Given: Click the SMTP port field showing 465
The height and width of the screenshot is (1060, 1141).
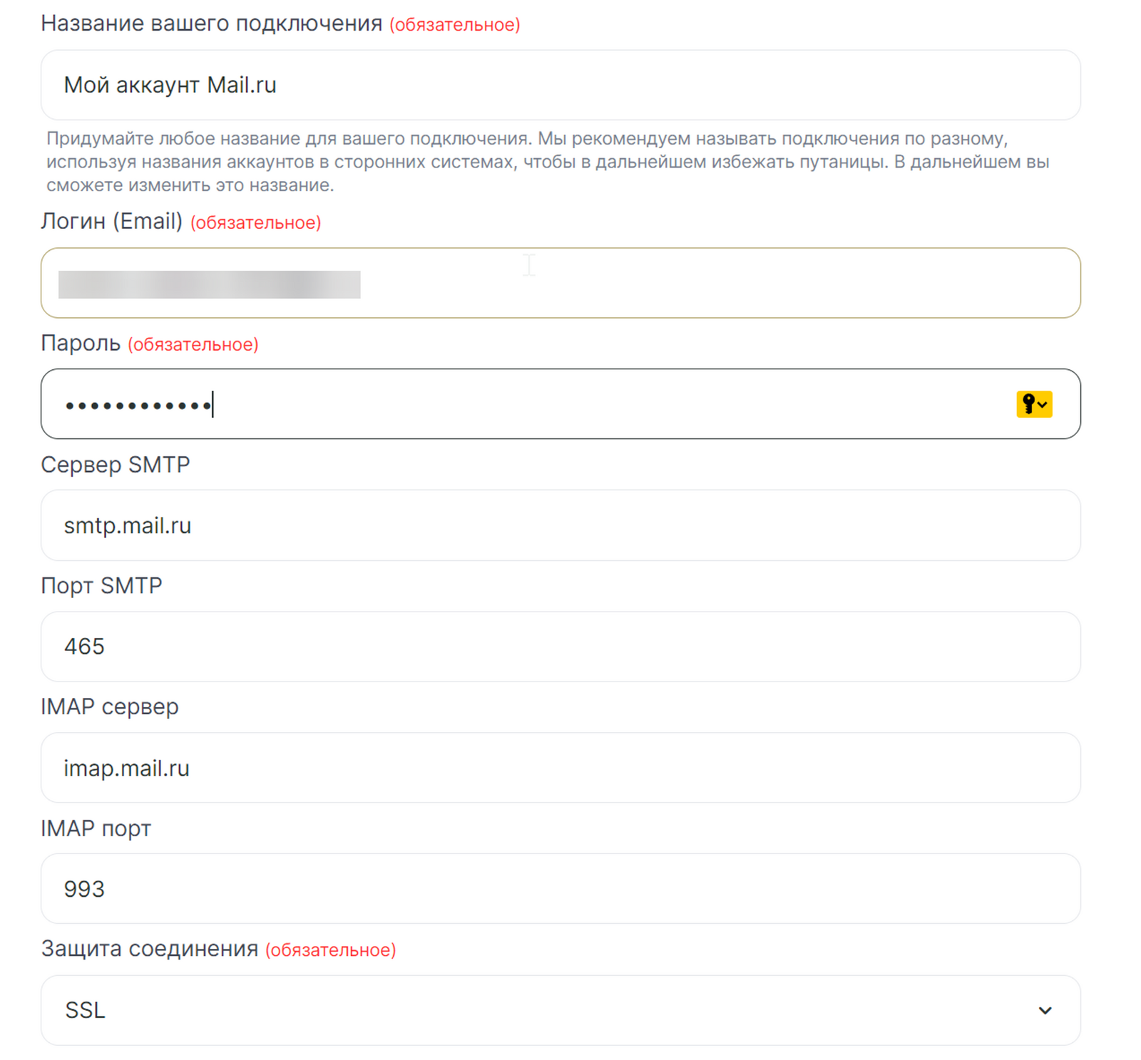Looking at the screenshot, I should coord(560,647).
